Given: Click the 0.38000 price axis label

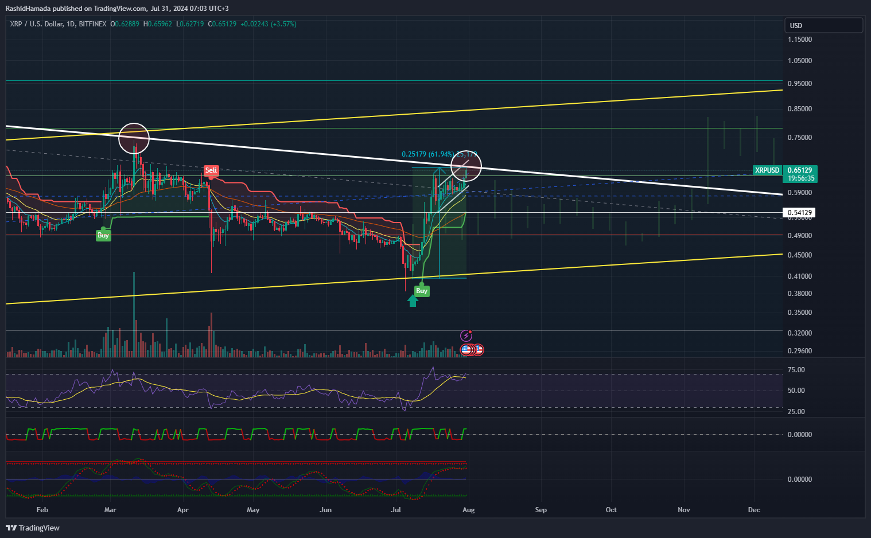Looking at the screenshot, I should coord(800,294).
